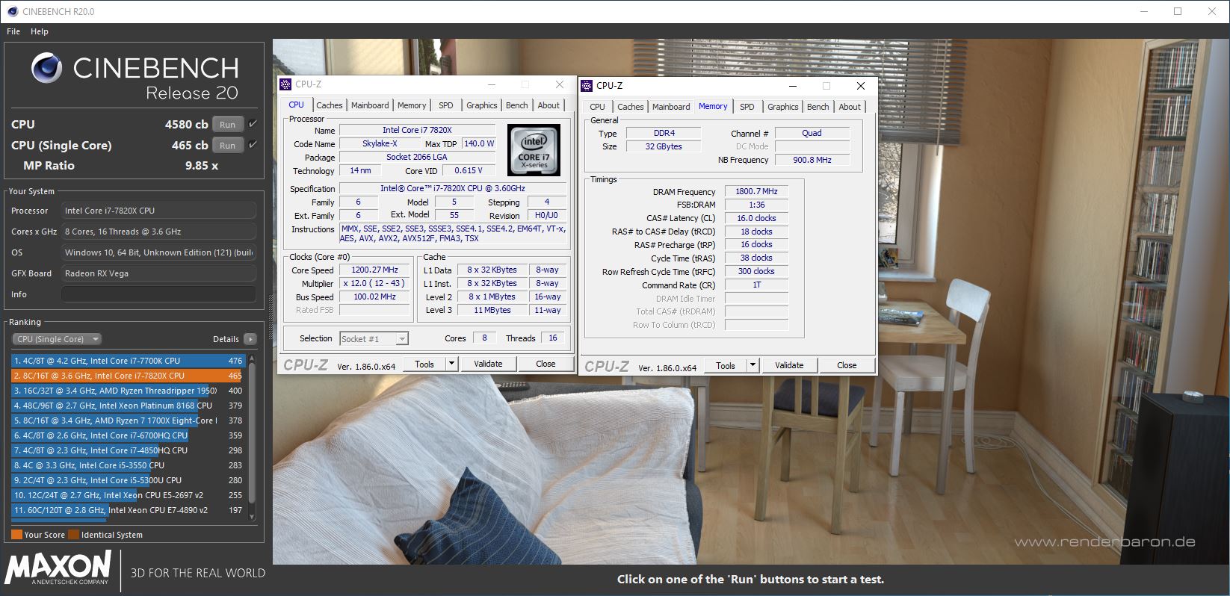Select ranking row 1 Intel Core i7-7700K CPU

pos(129,361)
